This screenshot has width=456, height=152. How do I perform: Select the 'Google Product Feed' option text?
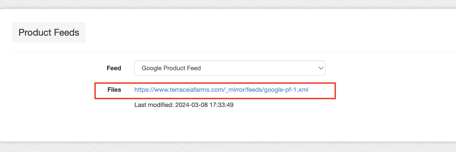pyautogui.click(x=171, y=68)
